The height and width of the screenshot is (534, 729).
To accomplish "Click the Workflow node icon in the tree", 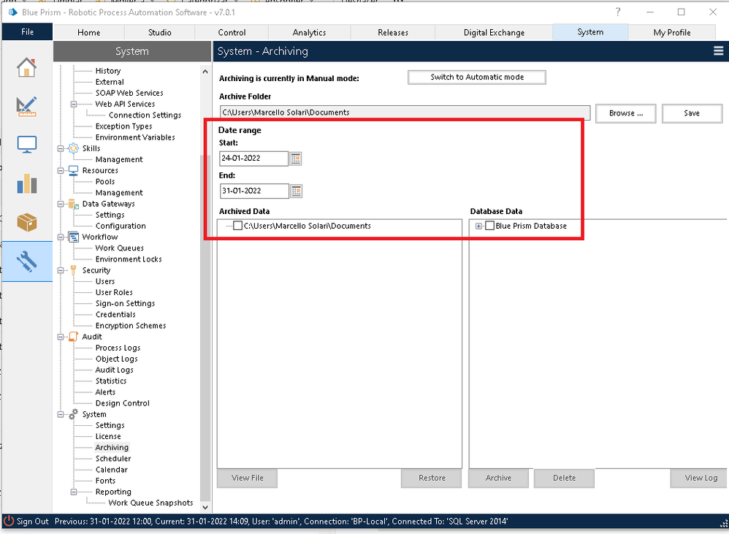I will click(x=74, y=237).
